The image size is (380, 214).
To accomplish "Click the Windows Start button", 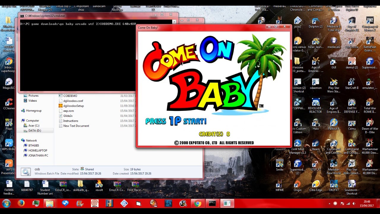I will [6, 204].
